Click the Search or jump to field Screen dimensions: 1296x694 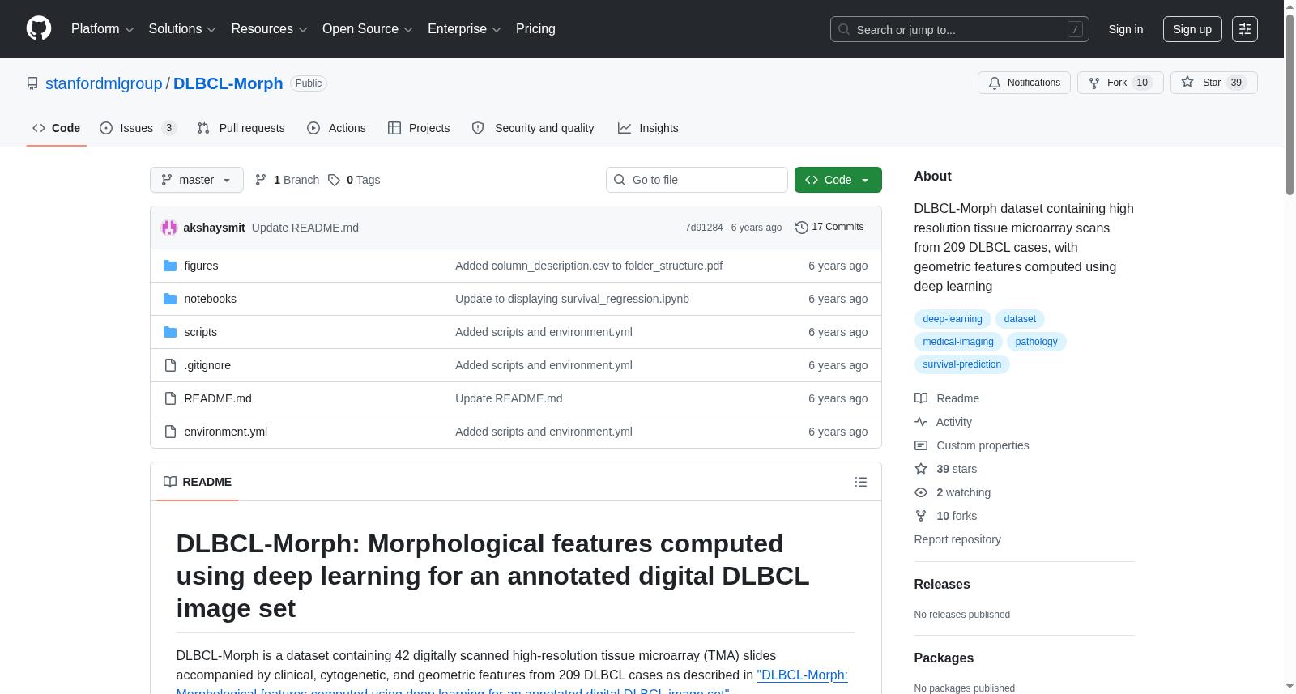coord(960,29)
